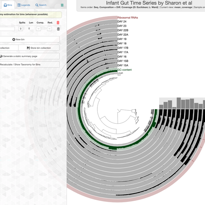Click the DAY 15B layer label
The height and width of the screenshot is (205, 205).
click(123, 61)
